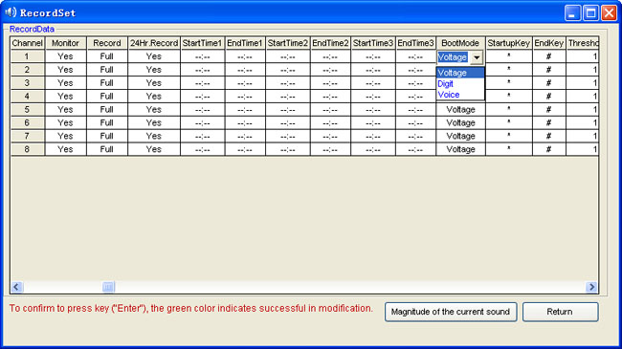The height and width of the screenshot is (349, 622).
Task: Click the horizontal scrollbar thumb
Action: pyautogui.click(x=108, y=287)
